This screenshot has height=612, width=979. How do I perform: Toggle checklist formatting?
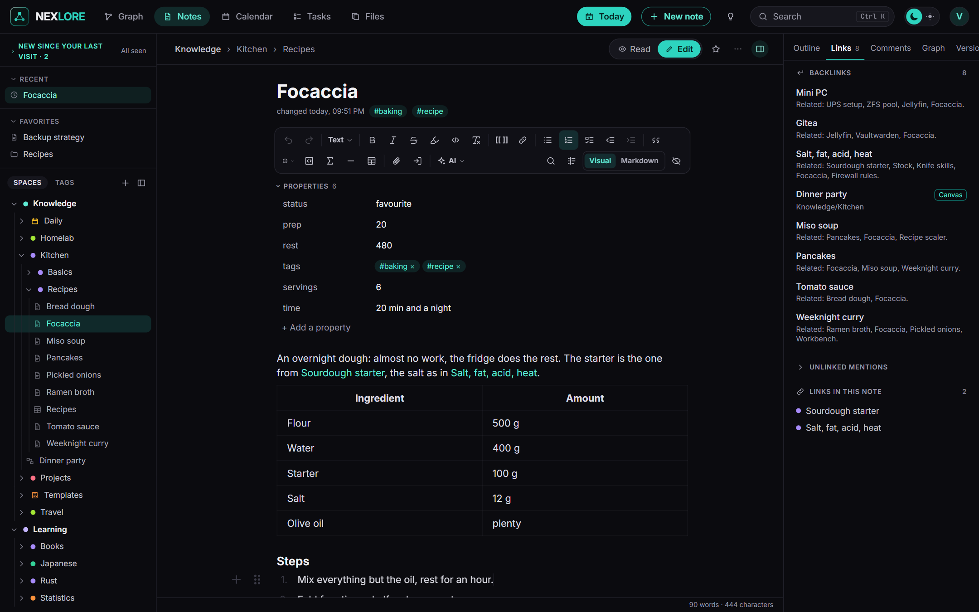point(589,140)
